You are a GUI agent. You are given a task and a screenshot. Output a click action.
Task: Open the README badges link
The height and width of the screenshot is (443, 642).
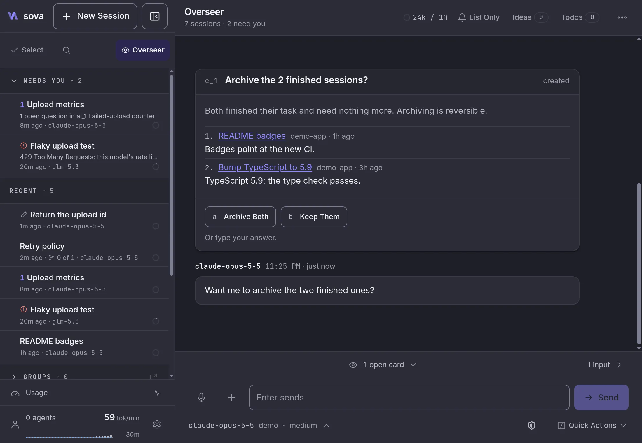point(252,136)
